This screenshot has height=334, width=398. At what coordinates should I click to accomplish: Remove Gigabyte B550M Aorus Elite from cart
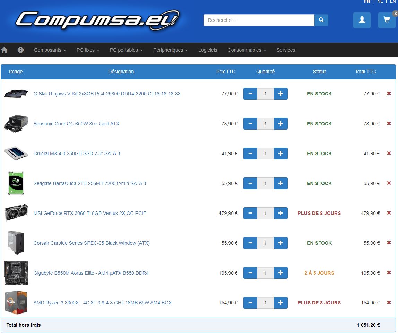[389, 273]
